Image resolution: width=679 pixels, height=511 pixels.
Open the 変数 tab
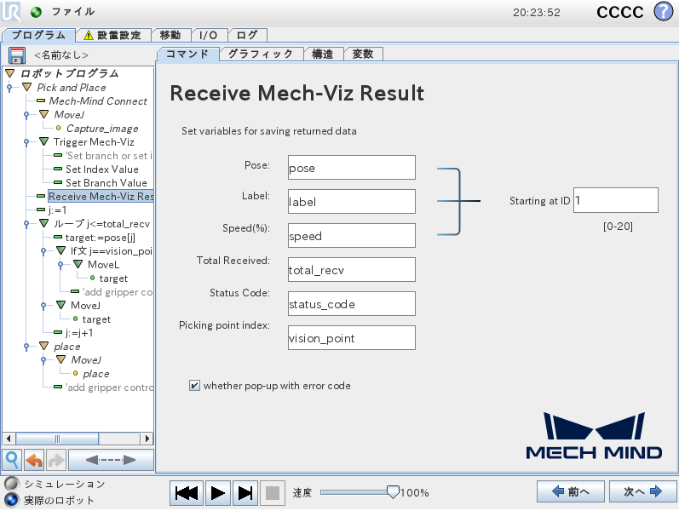[x=363, y=55]
